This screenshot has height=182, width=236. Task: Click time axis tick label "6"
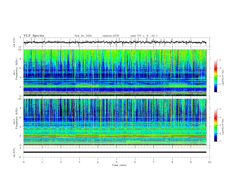(x=135, y=162)
